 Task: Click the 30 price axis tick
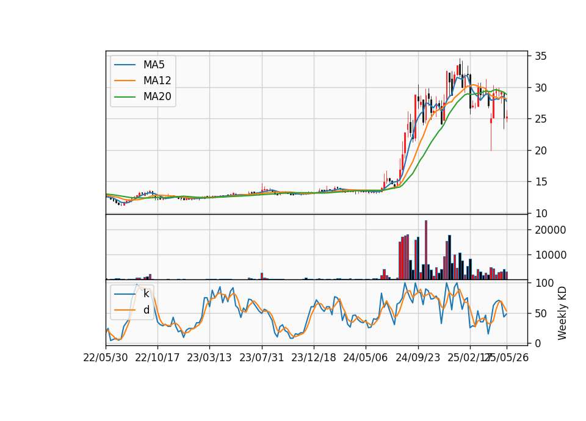coord(540,88)
